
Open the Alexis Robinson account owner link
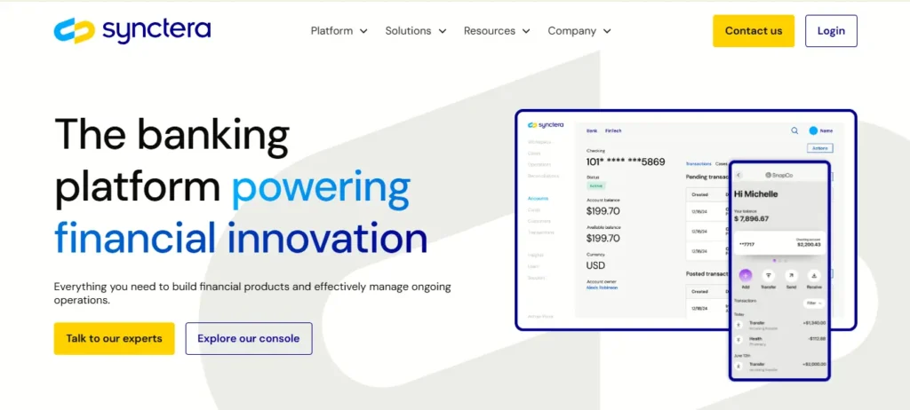[603, 288]
